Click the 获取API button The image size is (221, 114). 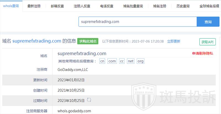[207, 42]
